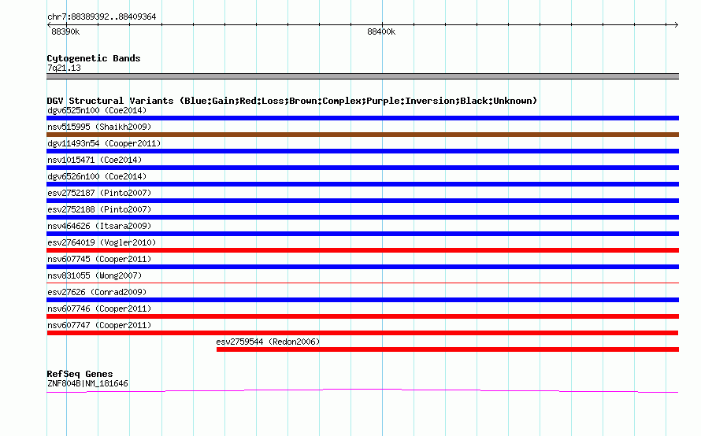Screen dimensions: 701x436
Task: Open the esv2764019 (Vogler2010) variant label
Action: click(x=102, y=242)
